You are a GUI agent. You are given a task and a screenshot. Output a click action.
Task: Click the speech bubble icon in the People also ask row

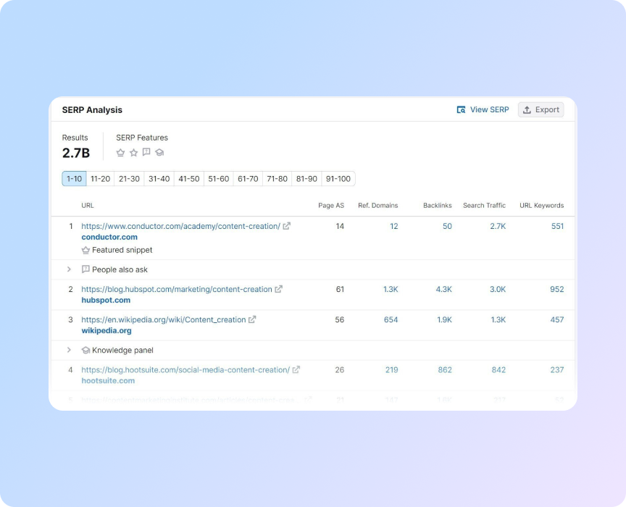[85, 269]
